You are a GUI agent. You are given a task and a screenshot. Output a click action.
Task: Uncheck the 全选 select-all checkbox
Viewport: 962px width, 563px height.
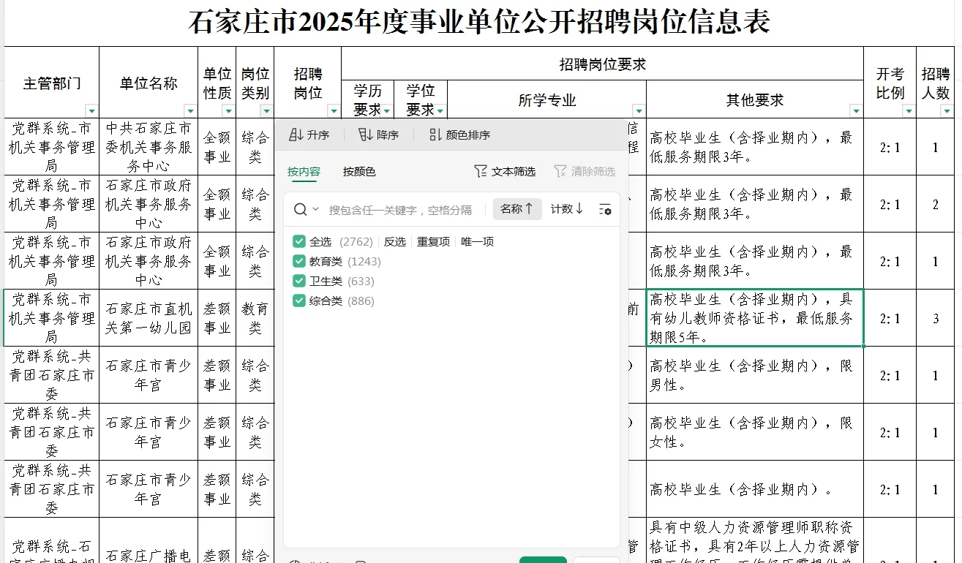(299, 241)
